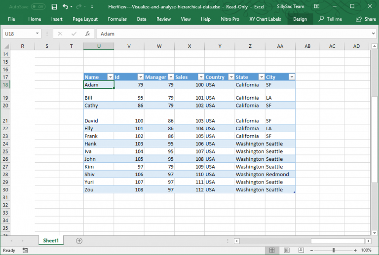Expand the formula bar chevron
Screen dimensions: 379x255
tap(373, 34)
